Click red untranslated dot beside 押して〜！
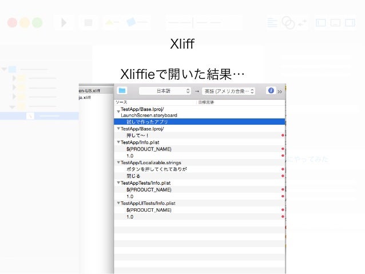365x274 pixels. point(283,135)
